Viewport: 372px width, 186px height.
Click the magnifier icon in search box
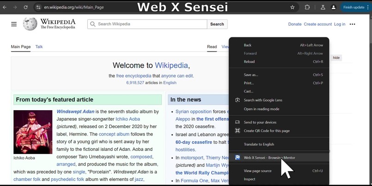point(93,24)
